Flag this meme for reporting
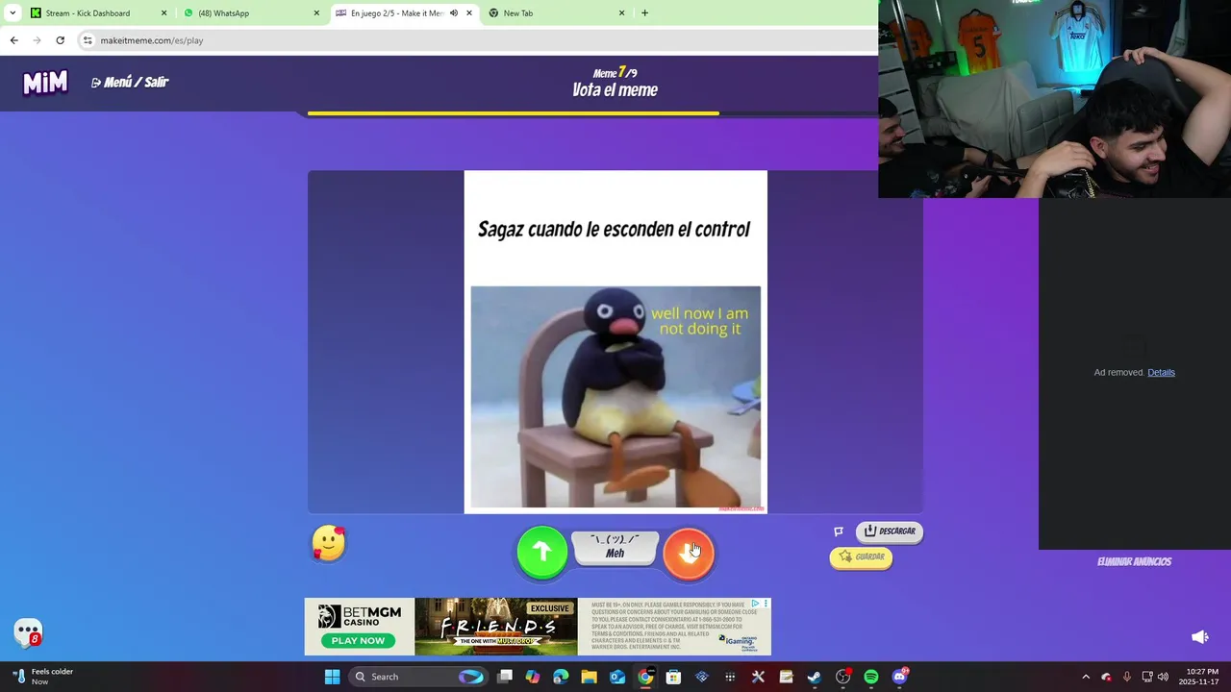The width and height of the screenshot is (1231, 692). (839, 531)
